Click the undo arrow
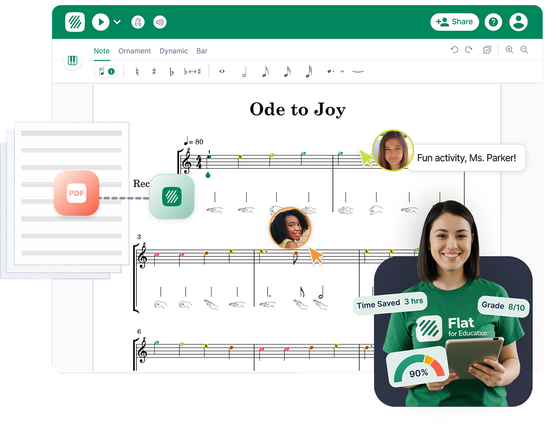The height and width of the screenshot is (430, 558). click(454, 50)
